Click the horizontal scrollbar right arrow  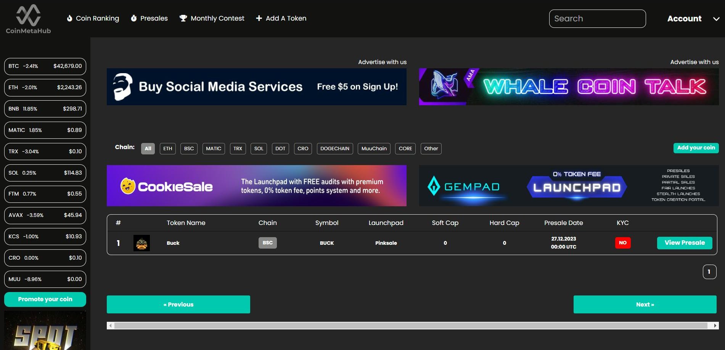pyautogui.click(x=715, y=326)
